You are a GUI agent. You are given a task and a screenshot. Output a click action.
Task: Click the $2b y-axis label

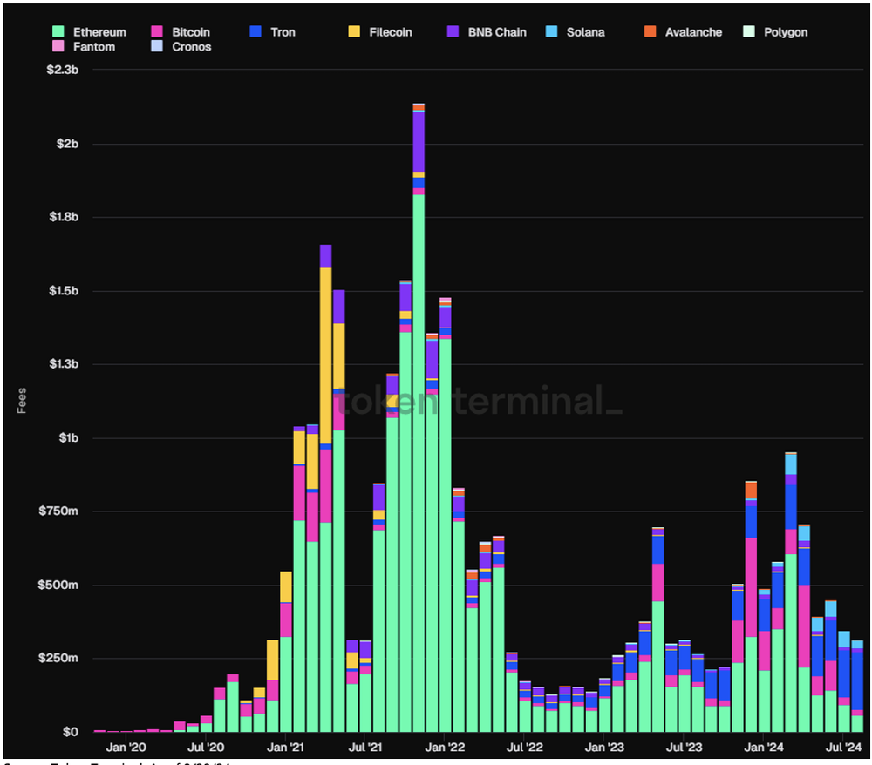pyautogui.click(x=67, y=144)
